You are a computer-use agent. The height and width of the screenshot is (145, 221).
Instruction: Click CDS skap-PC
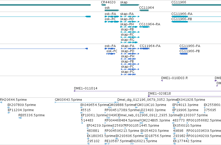(x=130, y=69)
